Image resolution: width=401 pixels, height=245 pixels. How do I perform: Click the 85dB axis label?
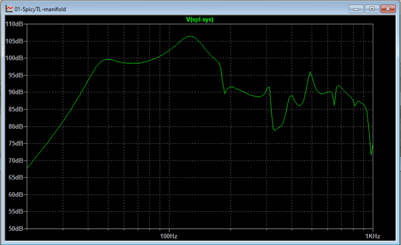[x=16, y=109]
